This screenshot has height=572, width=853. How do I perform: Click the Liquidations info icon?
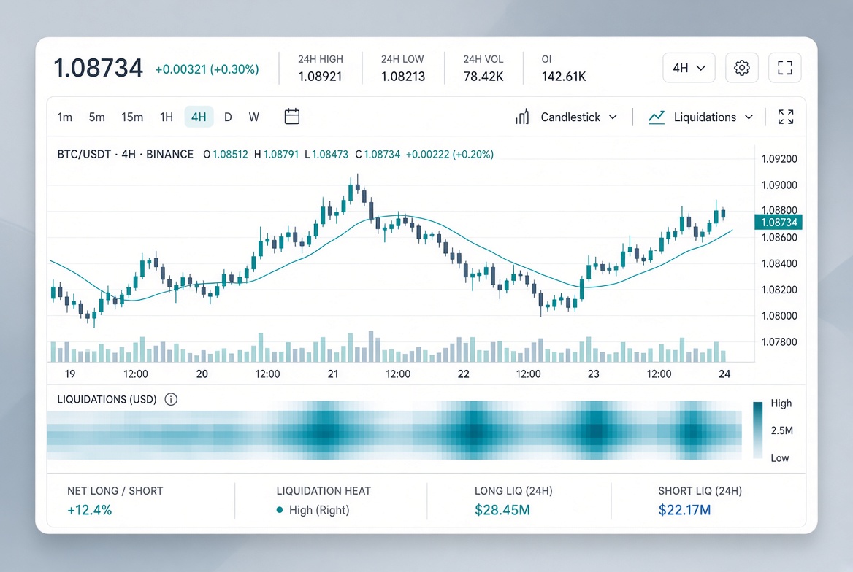coord(171,399)
